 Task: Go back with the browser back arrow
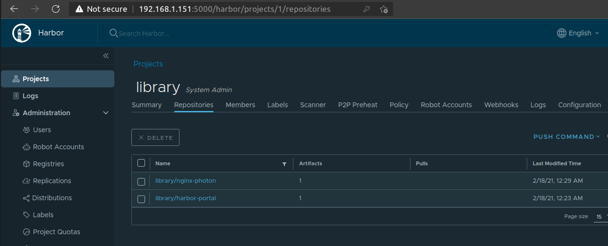coord(14,9)
